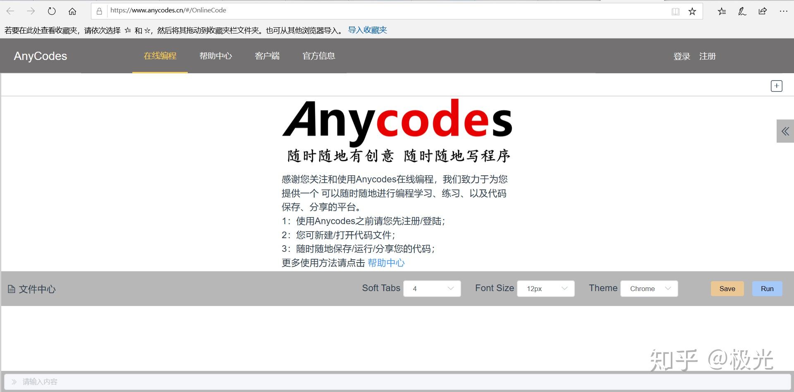Open the 客户端 menu item
794x392 pixels.
tap(267, 56)
